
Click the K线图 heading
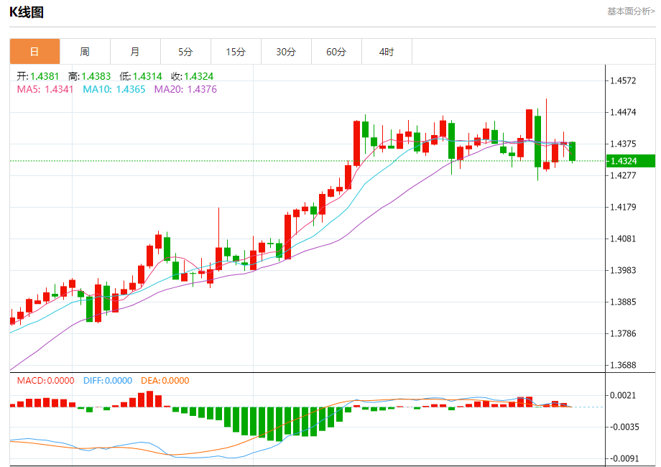coord(27,12)
